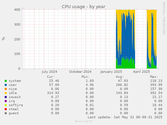Screen dimensions: 167x125
Task: Select the 'steal' legend label
Action: [x=14, y=109]
